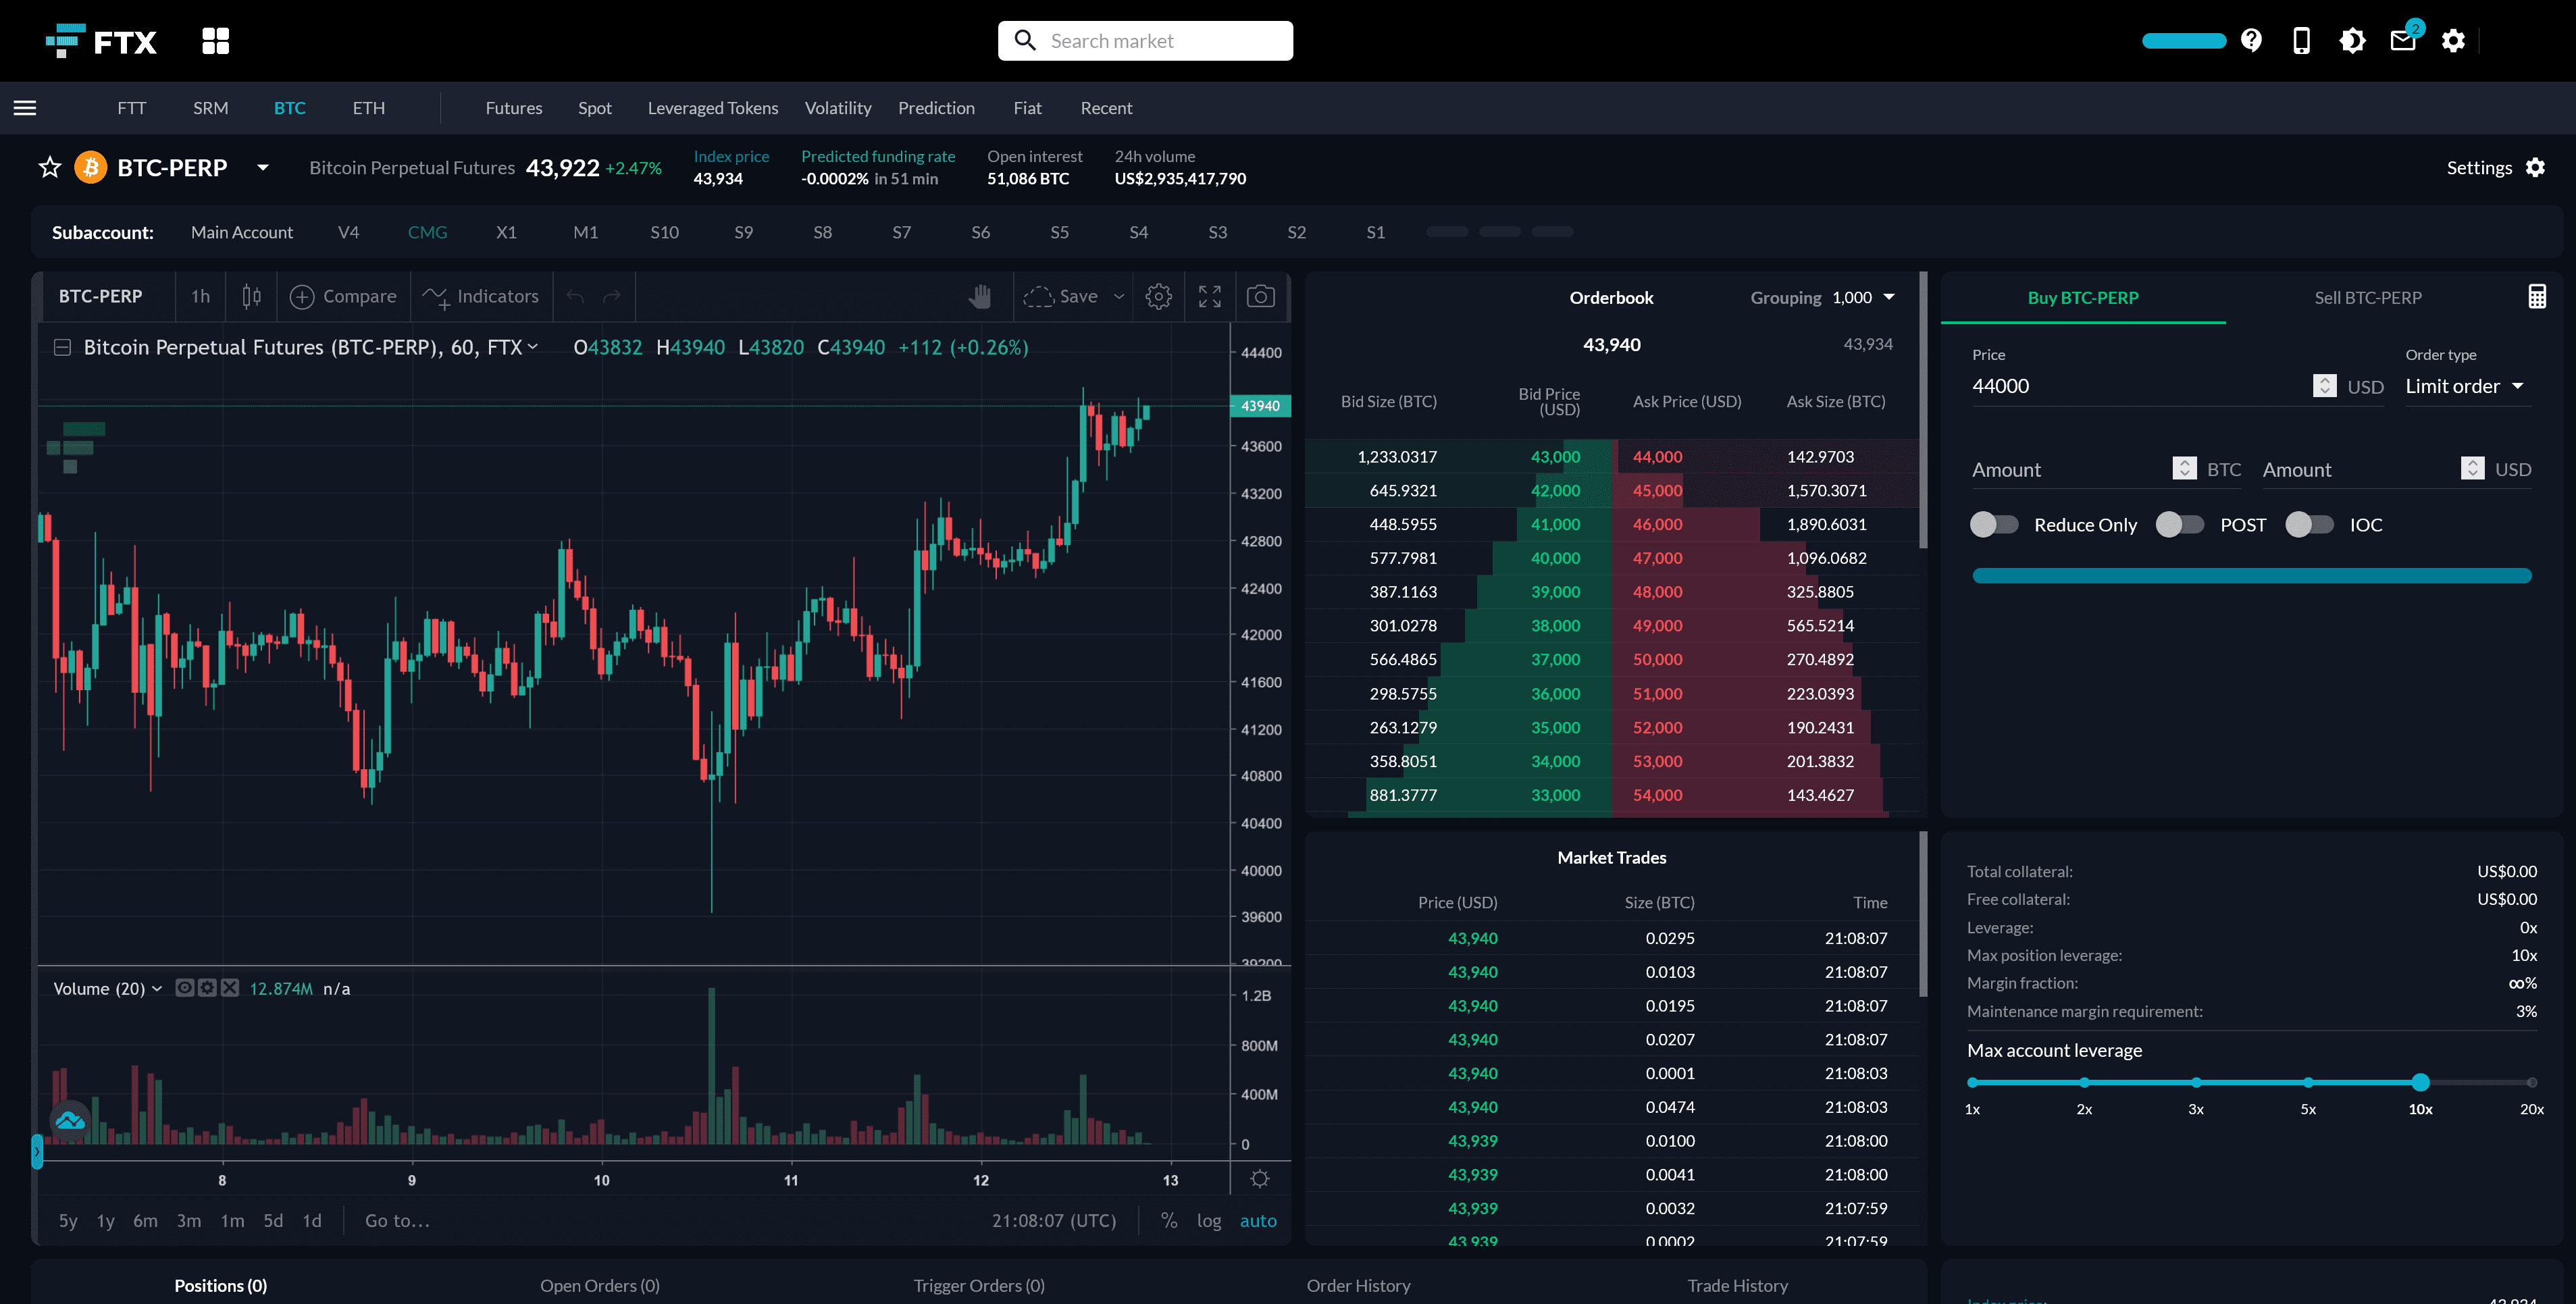Open the apps grid icon

[215, 41]
